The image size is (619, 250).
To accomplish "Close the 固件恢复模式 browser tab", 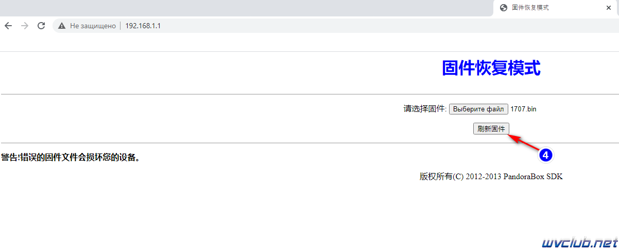I will click(x=609, y=8).
